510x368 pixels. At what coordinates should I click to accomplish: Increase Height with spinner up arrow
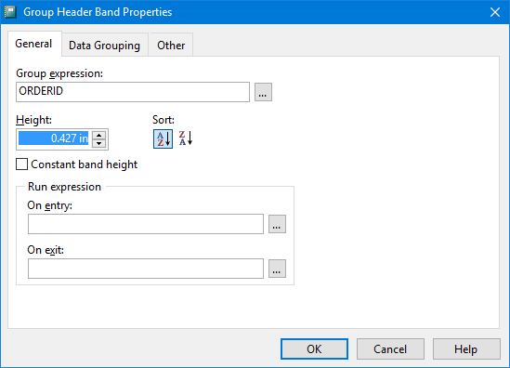point(98,135)
